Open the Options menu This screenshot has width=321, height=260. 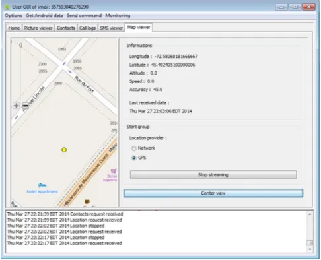pyautogui.click(x=13, y=16)
